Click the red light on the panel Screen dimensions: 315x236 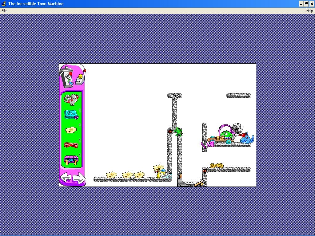coord(85,71)
